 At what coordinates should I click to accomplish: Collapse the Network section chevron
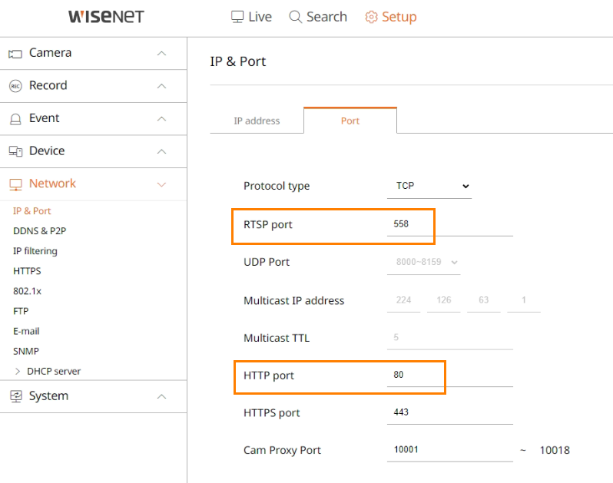(x=161, y=184)
